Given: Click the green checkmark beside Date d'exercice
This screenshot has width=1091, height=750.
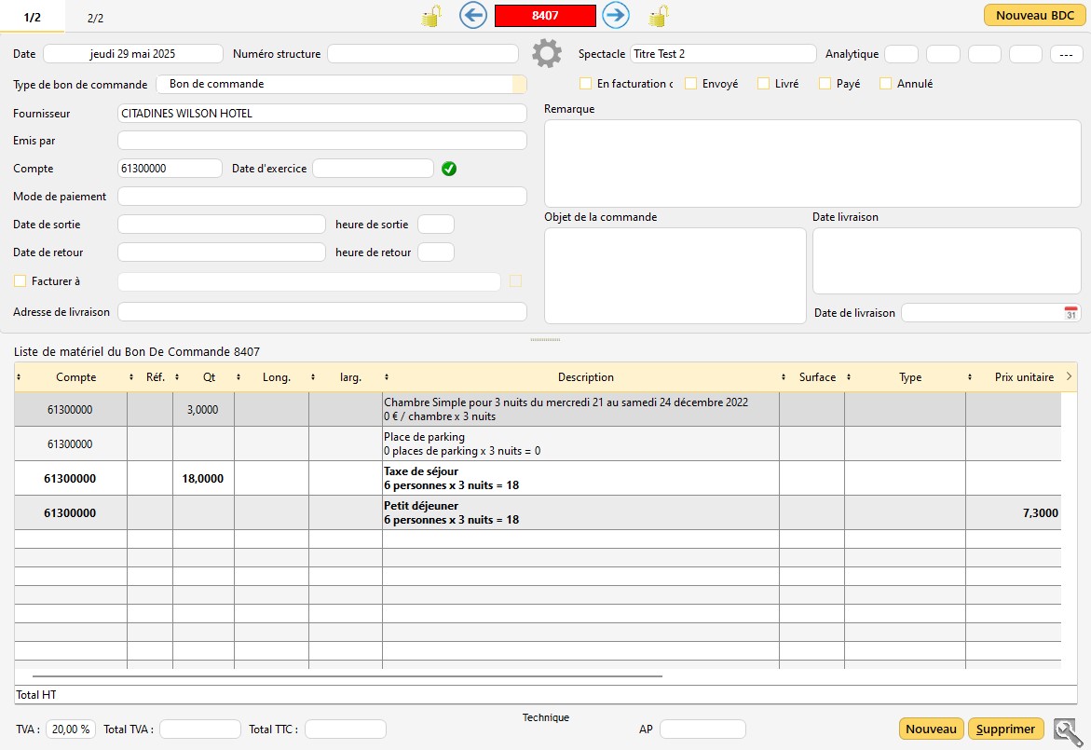Looking at the screenshot, I should click(449, 169).
